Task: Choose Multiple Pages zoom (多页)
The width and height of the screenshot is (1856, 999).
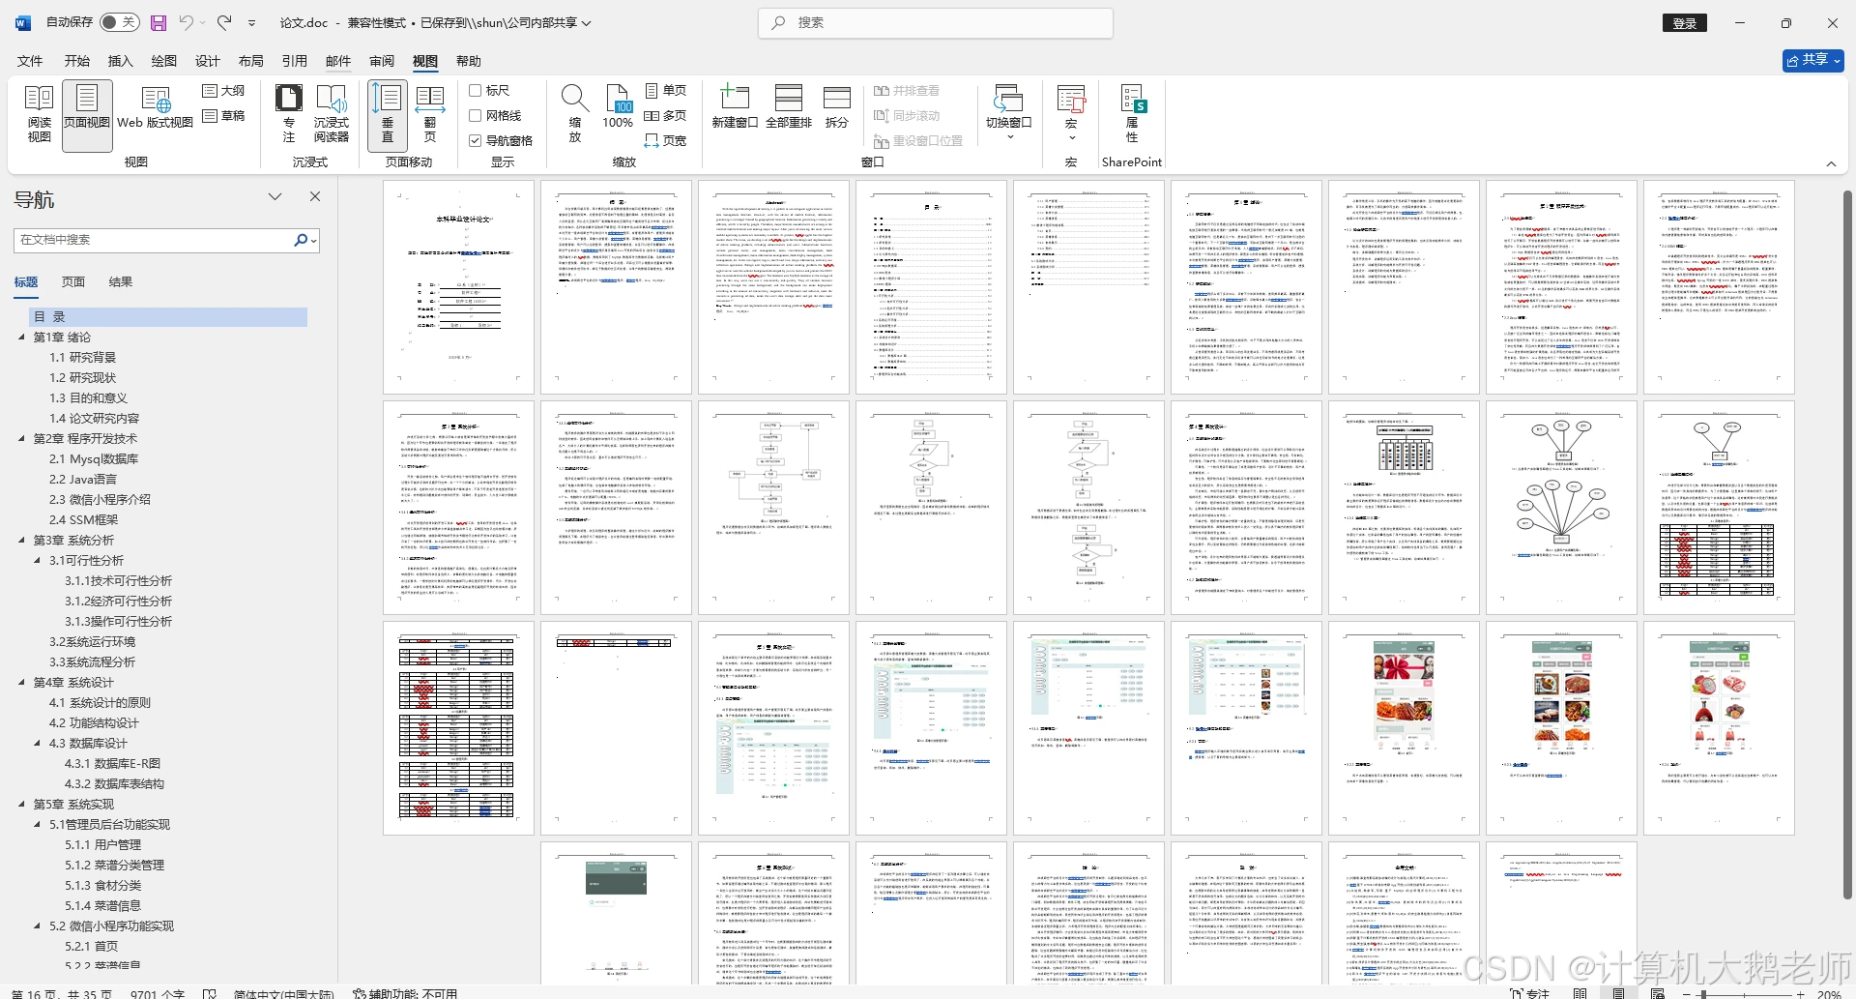Action: pyautogui.click(x=665, y=115)
